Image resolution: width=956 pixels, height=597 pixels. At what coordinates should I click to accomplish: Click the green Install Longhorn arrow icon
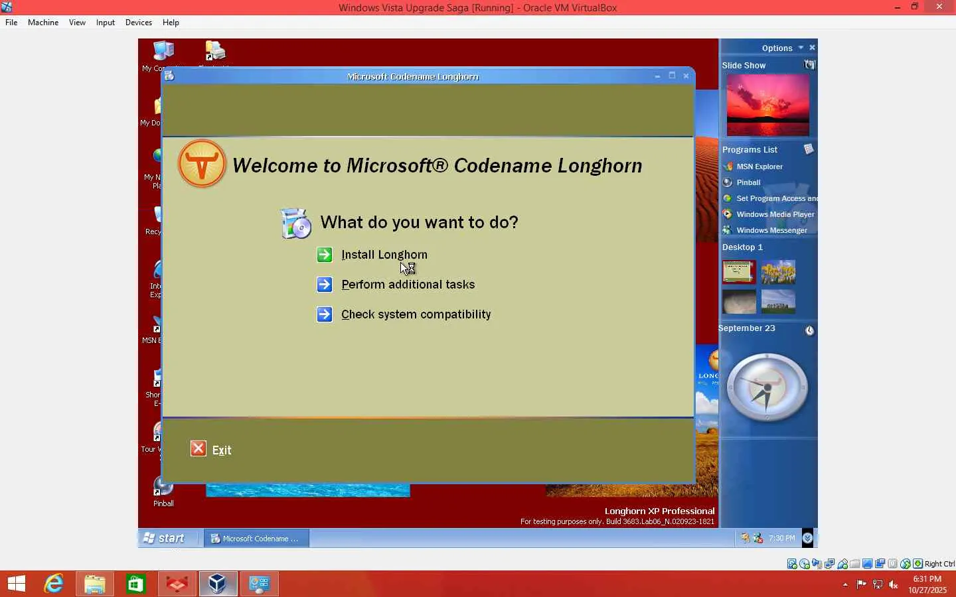point(325,255)
